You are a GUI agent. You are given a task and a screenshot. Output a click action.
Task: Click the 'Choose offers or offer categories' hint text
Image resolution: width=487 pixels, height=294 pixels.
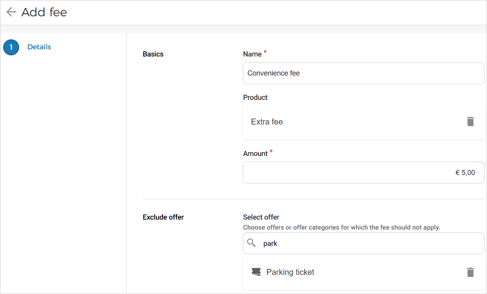tap(341, 228)
